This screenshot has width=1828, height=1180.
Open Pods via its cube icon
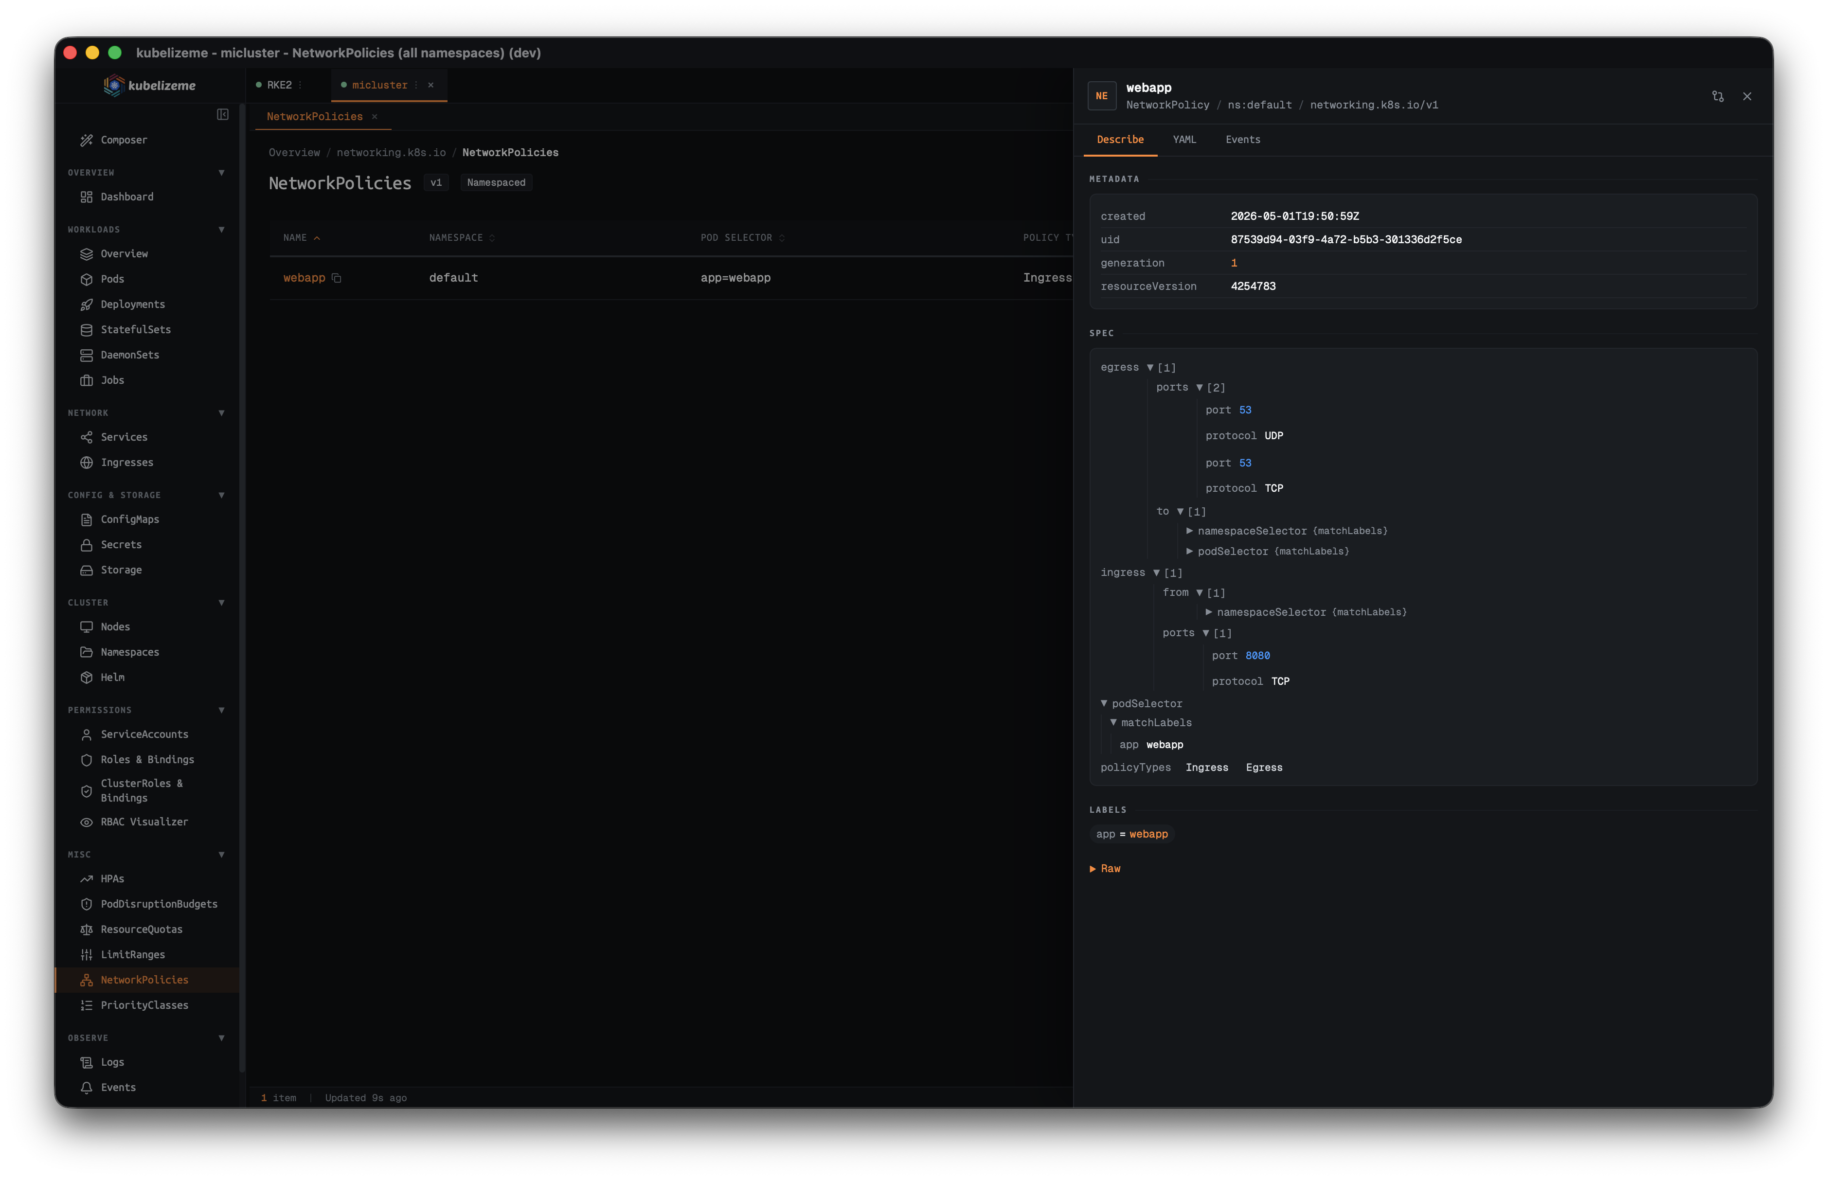point(87,279)
